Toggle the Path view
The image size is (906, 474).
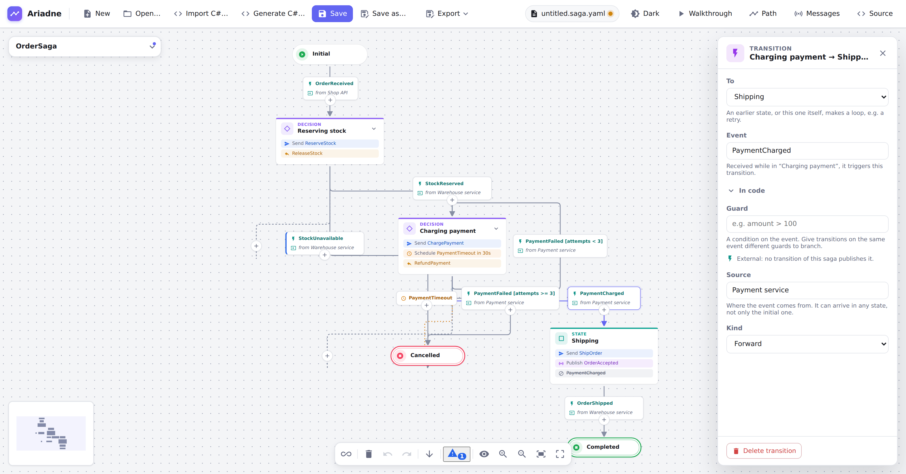point(762,13)
